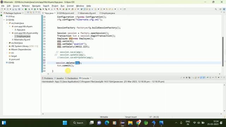Expand the Maven Dependencies node
The height and width of the screenshot is (127, 226).
coord(7,49)
